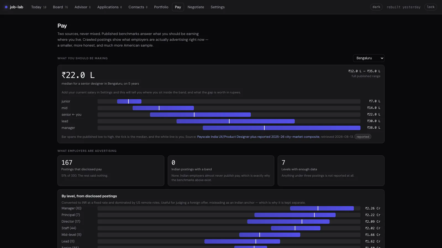Image resolution: width=442 pixels, height=248 pixels.
Task: Open the Today tab
Action: coord(39,7)
